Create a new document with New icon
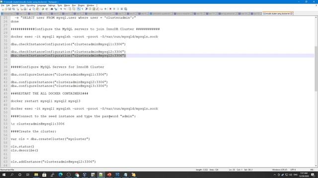 2,9
